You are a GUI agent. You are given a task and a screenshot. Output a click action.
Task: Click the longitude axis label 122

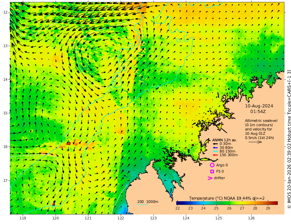[x=121, y=218]
